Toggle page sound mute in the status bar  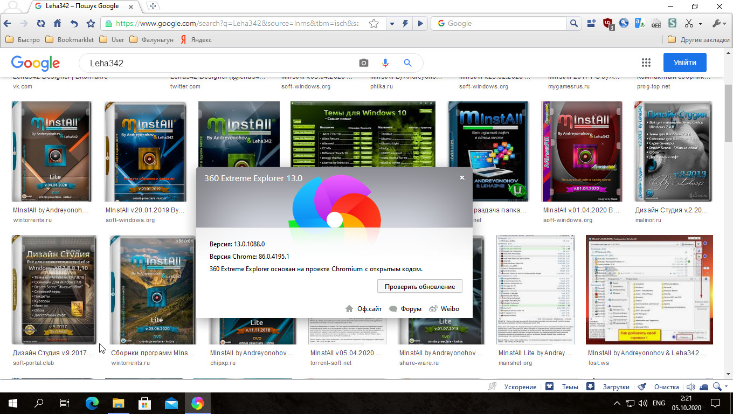[690, 387]
